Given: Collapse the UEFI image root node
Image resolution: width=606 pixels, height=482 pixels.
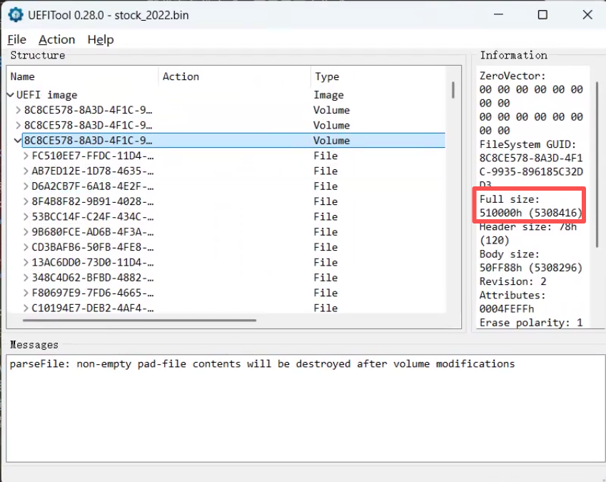Looking at the screenshot, I should [11, 95].
